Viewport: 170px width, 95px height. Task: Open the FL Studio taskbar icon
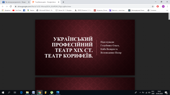(46, 93)
